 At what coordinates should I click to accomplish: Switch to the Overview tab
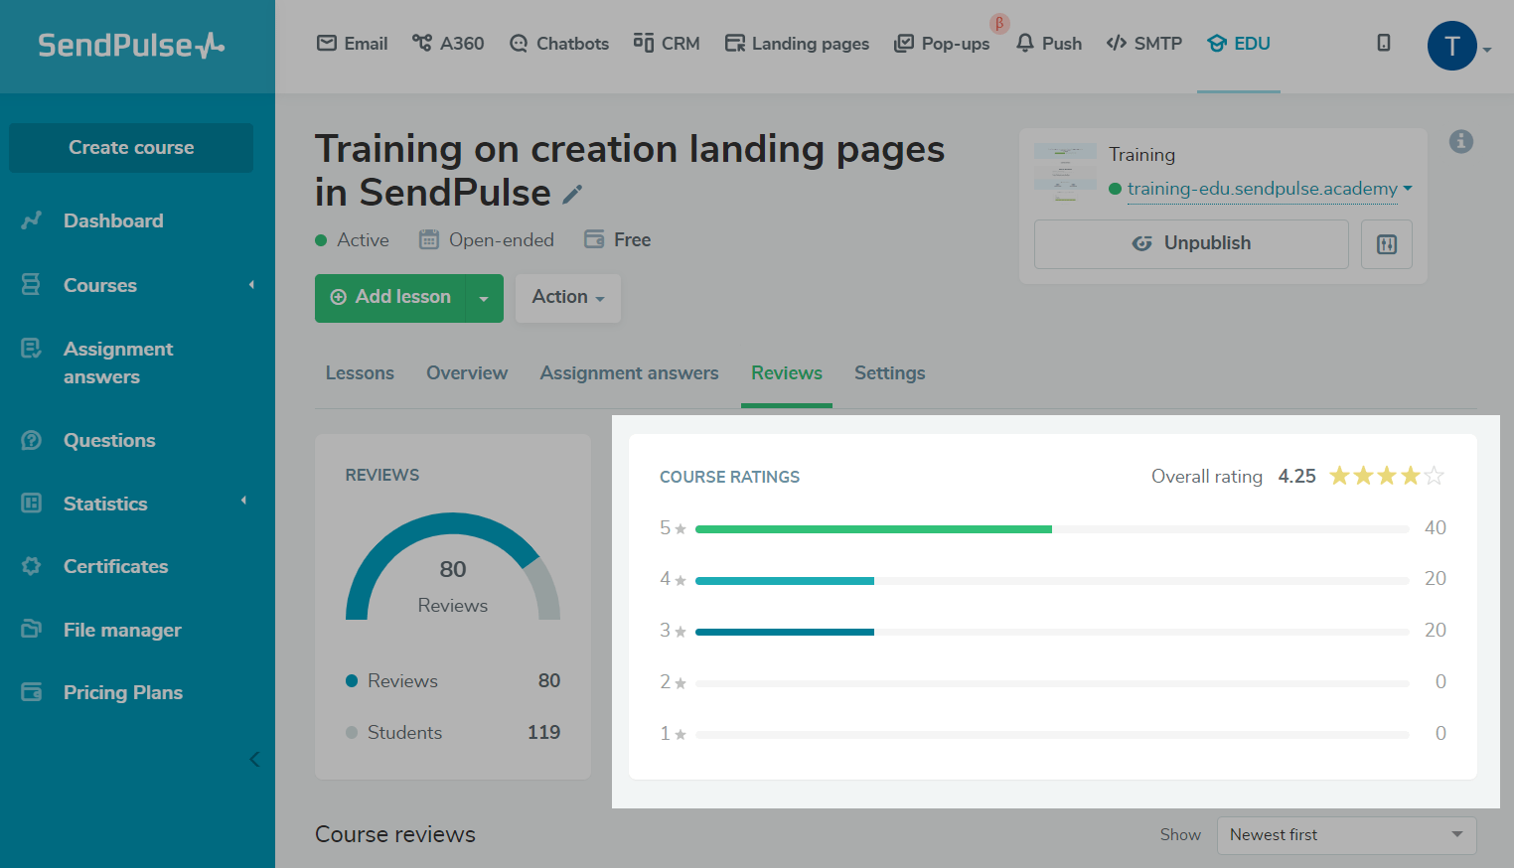click(x=467, y=373)
